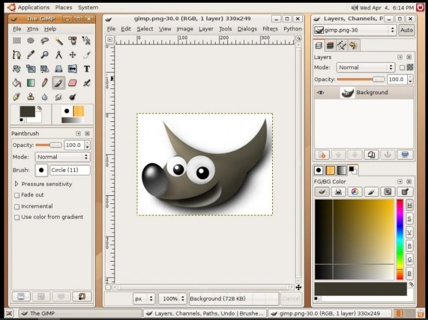Select the Pencil tool
428x320 pixels.
click(x=44, y=83)
